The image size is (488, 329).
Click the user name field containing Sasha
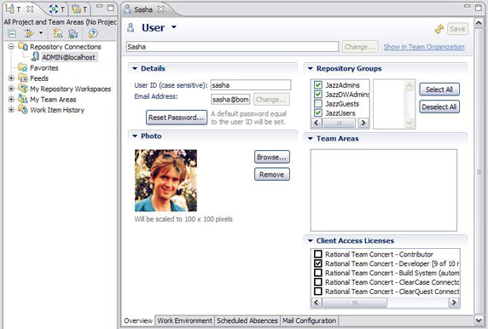232,47
